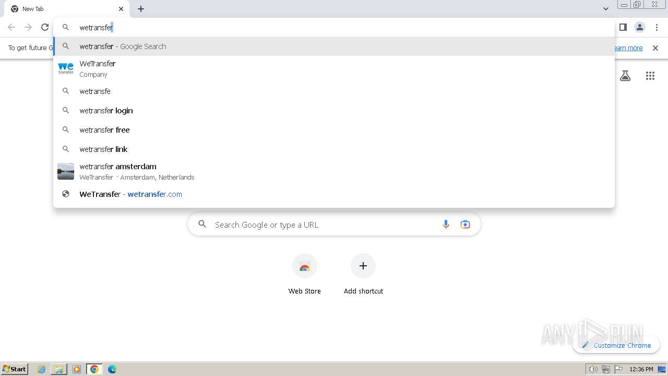
Task: Open Chrome's three-dot menu
Action: point(657,27)
